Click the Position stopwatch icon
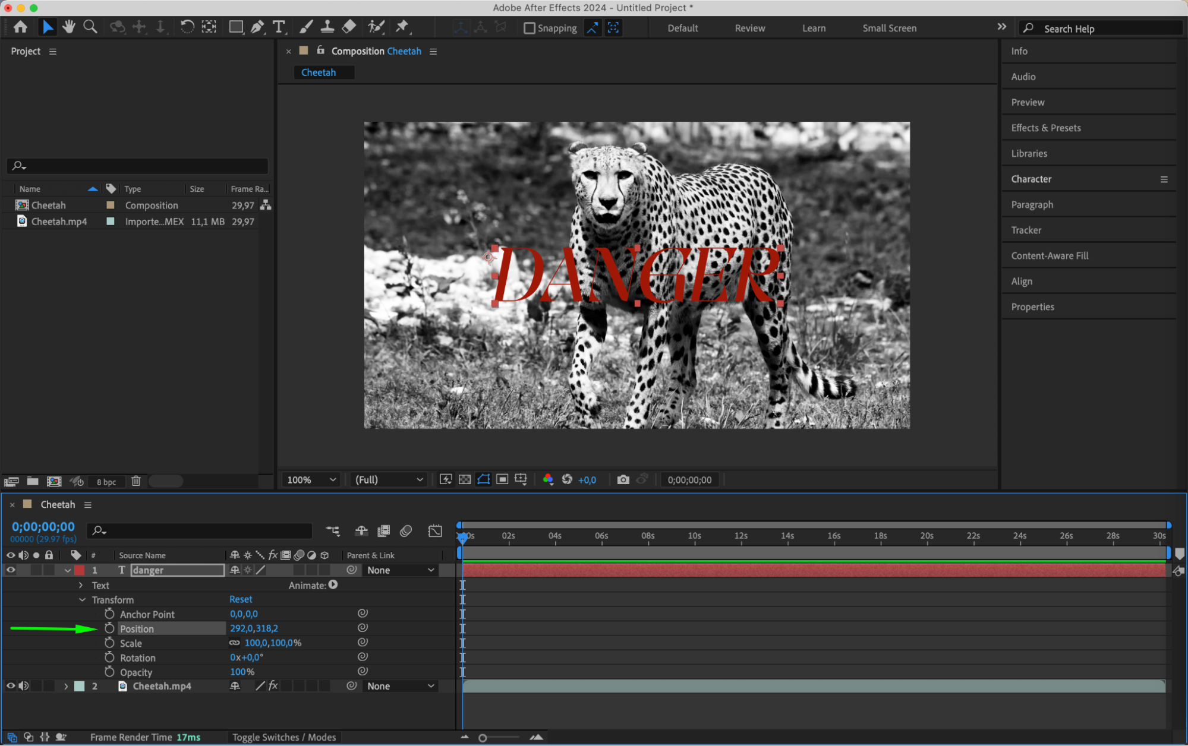The width and height of the screenshot is (1188, 746). coord(109,628)
